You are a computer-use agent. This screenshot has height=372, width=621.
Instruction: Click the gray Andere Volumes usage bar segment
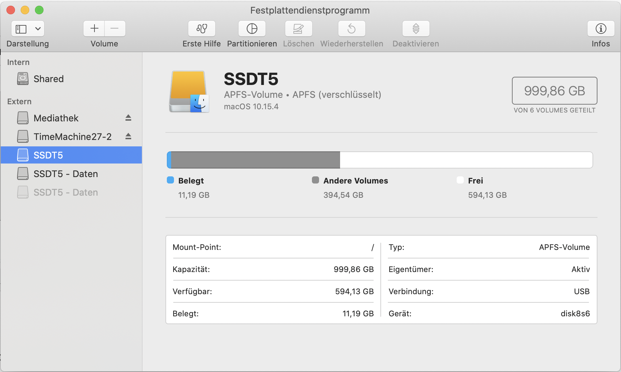click(255, 160)
